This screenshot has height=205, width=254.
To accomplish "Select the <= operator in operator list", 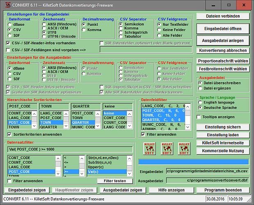I will [x=71, y=162].
